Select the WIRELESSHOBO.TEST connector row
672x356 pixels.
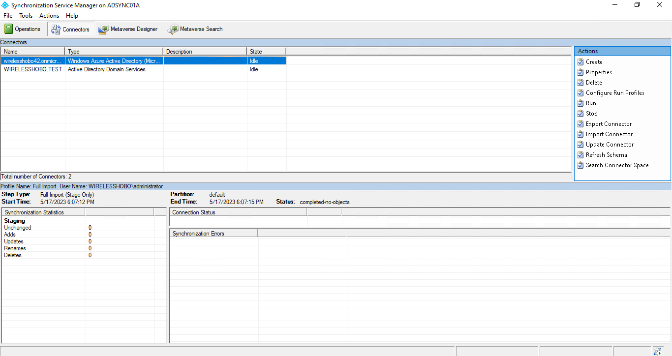click(33, 69)
